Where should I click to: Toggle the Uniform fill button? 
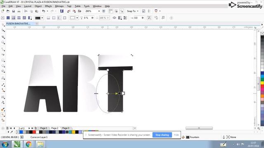[8, 18]
